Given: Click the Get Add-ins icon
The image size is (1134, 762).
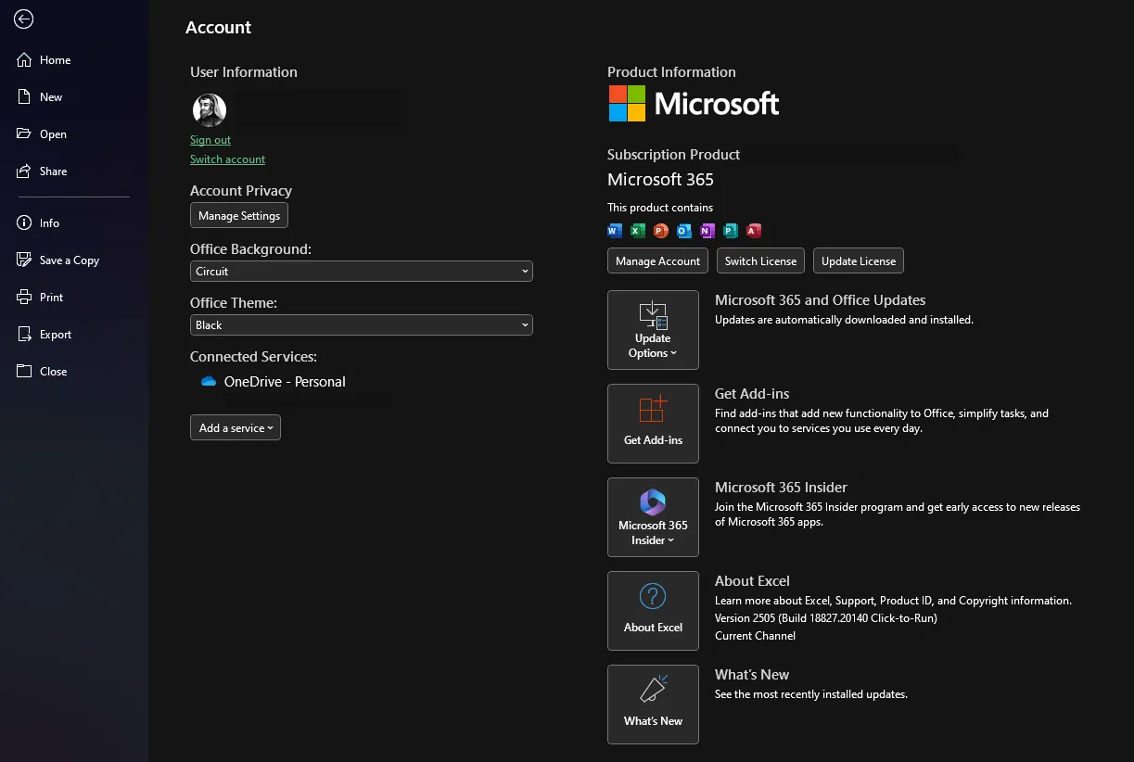Looking at the screenshot, I should [653, 409].
